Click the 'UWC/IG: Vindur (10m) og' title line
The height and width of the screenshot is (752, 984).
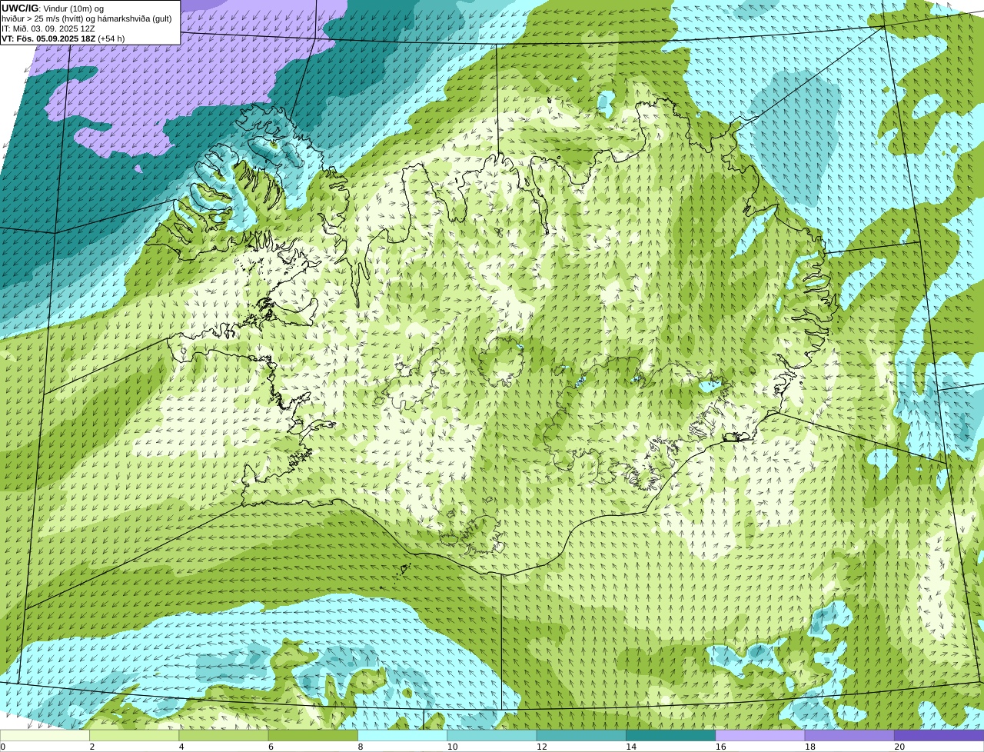pos(52,8)
